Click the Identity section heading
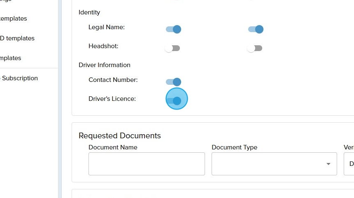Screen dimensions: 354x198 point(89,12)
